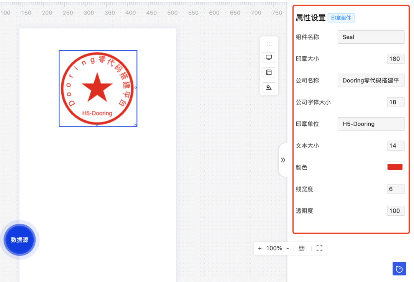
Task: Click the H5-Dooring 印章单位 field
Action: [x=371, y=124]
